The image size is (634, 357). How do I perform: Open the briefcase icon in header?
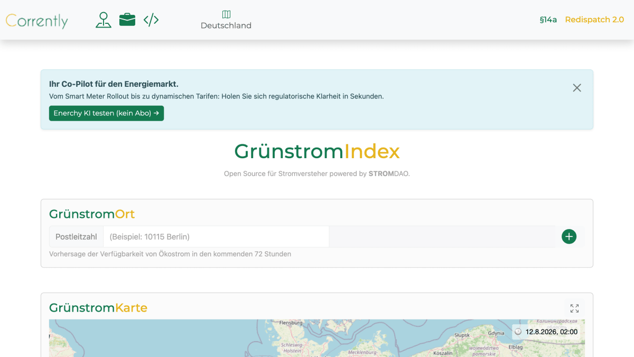pos(127,20)
